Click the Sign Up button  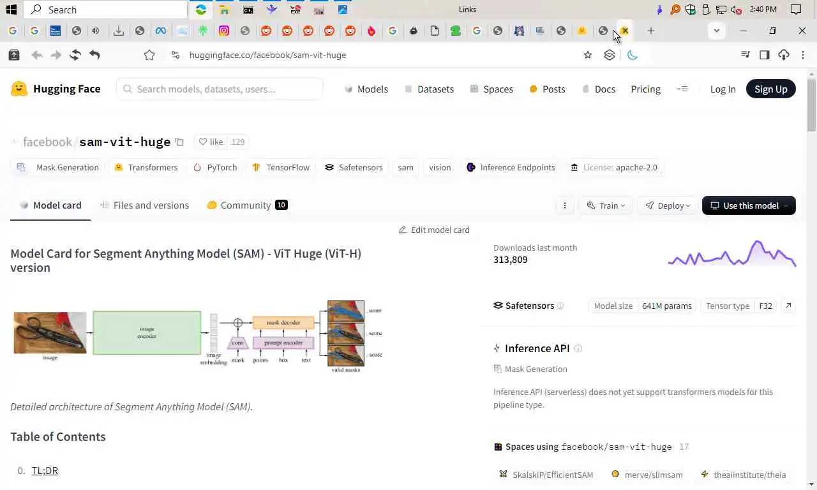tap(771, 89)
